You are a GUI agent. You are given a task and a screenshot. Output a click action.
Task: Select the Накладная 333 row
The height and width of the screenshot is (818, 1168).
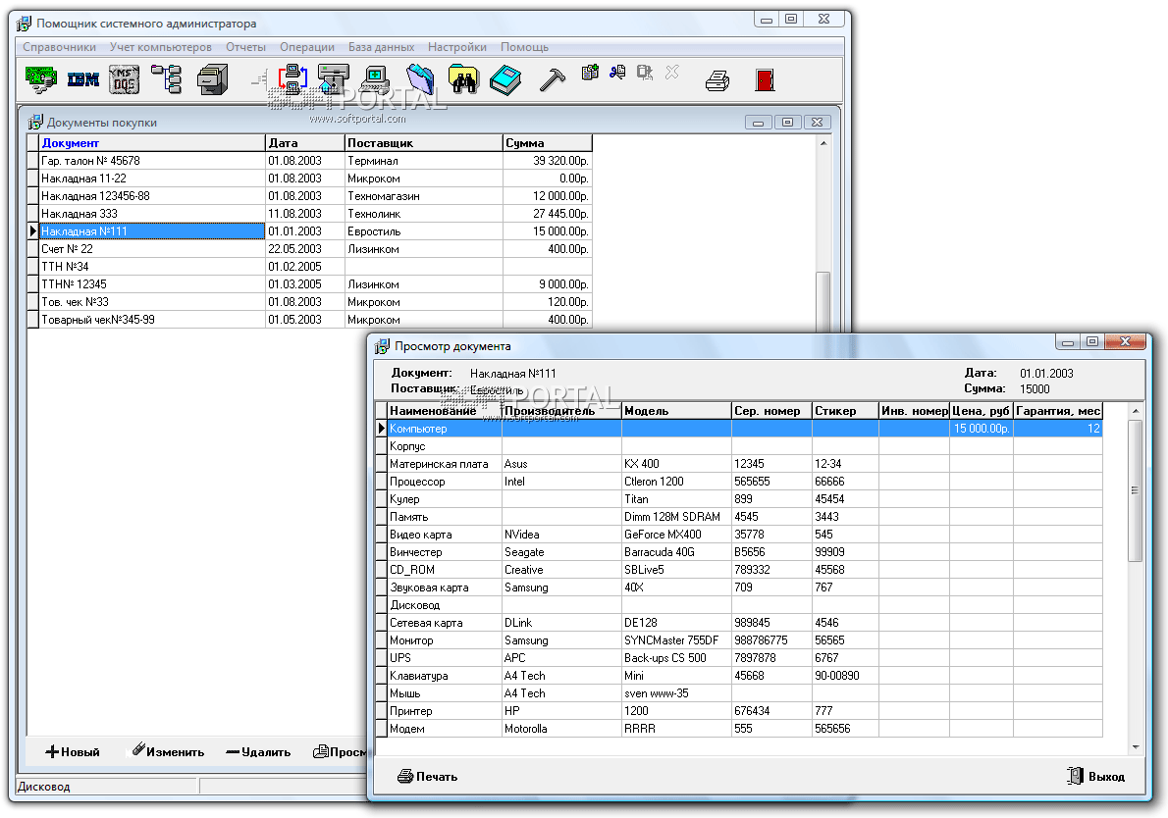(x=152, y=214)
